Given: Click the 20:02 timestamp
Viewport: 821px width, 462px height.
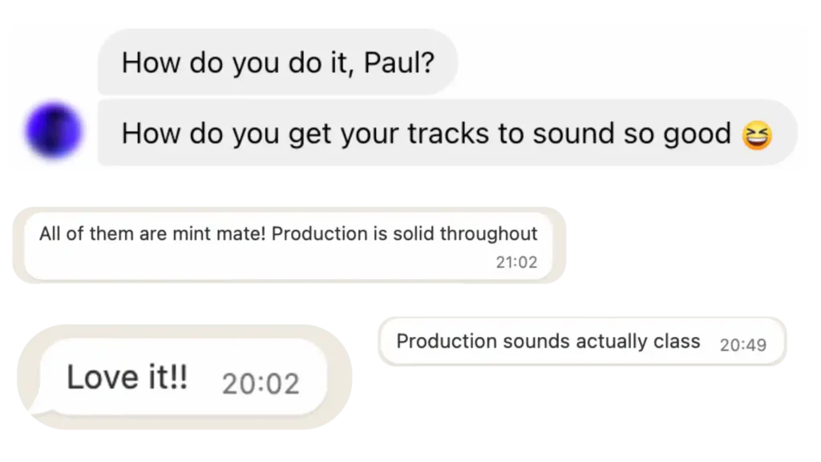Looking at the screenshot, I should click(261, 383).
